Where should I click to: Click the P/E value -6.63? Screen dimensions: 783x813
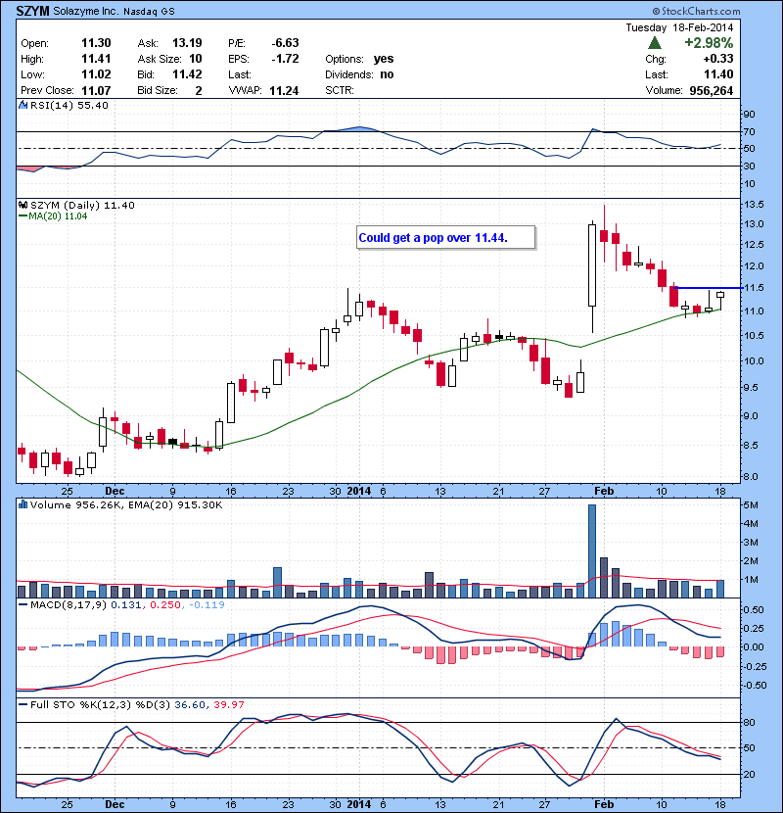click(x=285, y=43)
